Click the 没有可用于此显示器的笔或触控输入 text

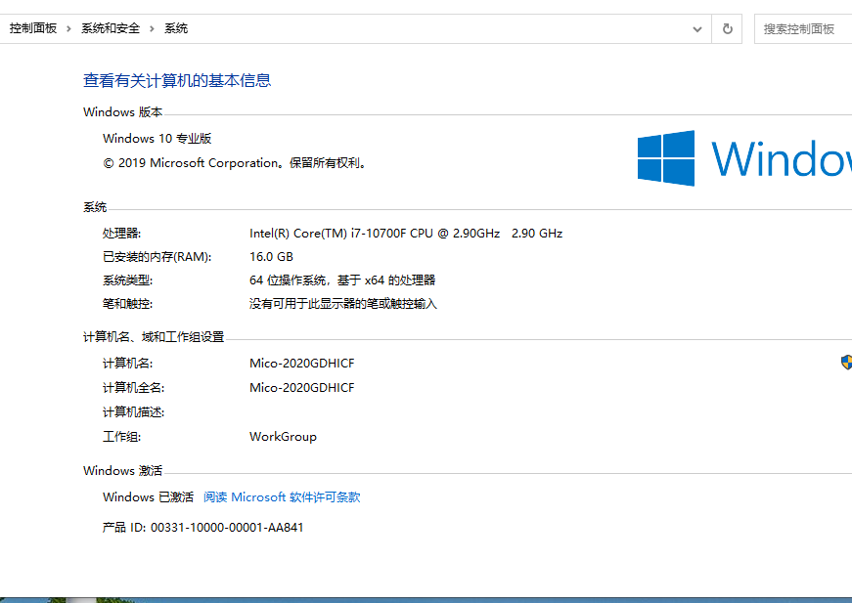point(343,303)
